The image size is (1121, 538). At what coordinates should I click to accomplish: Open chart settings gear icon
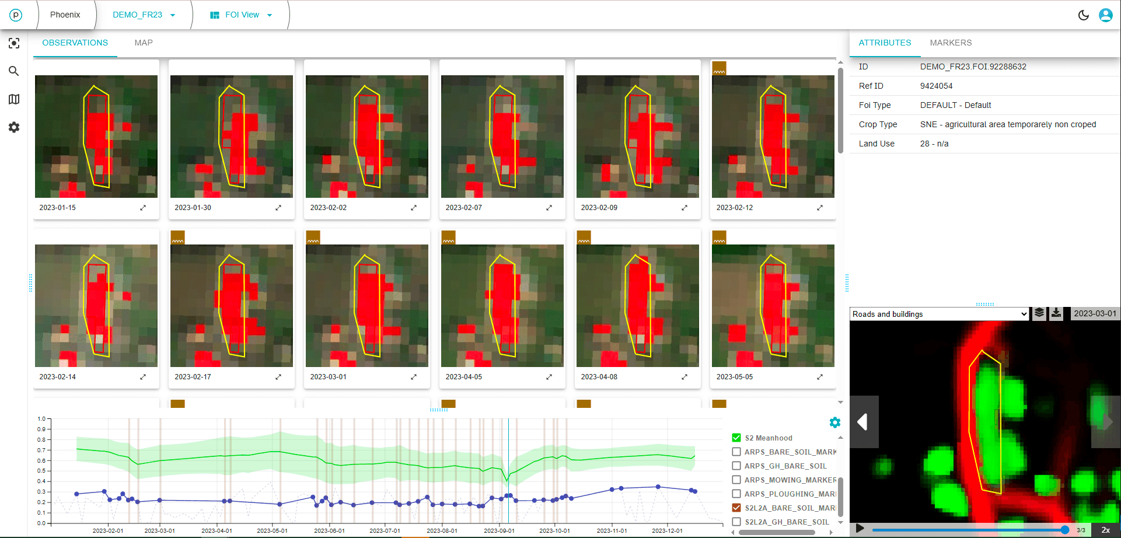pyautogui.click(x=834, y=422)
